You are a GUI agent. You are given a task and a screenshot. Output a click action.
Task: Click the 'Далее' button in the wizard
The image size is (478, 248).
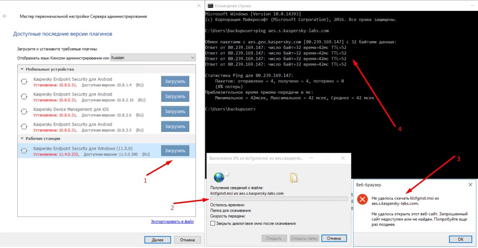pyautogui.click(x=158, y=240)
